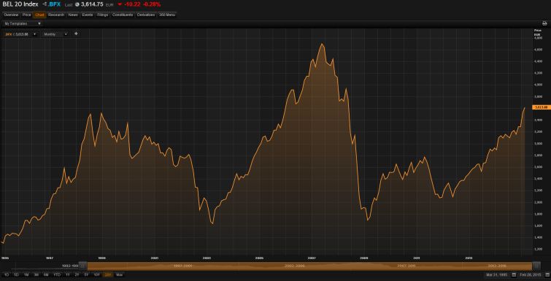Select the 5D time range
This screenshot has height=281, width=551.
16,274
